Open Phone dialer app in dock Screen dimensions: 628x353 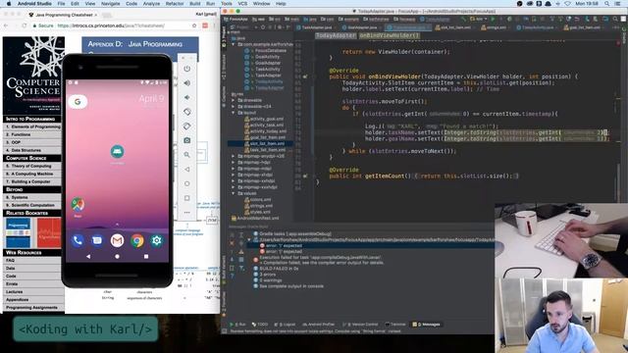click(78, 240)
